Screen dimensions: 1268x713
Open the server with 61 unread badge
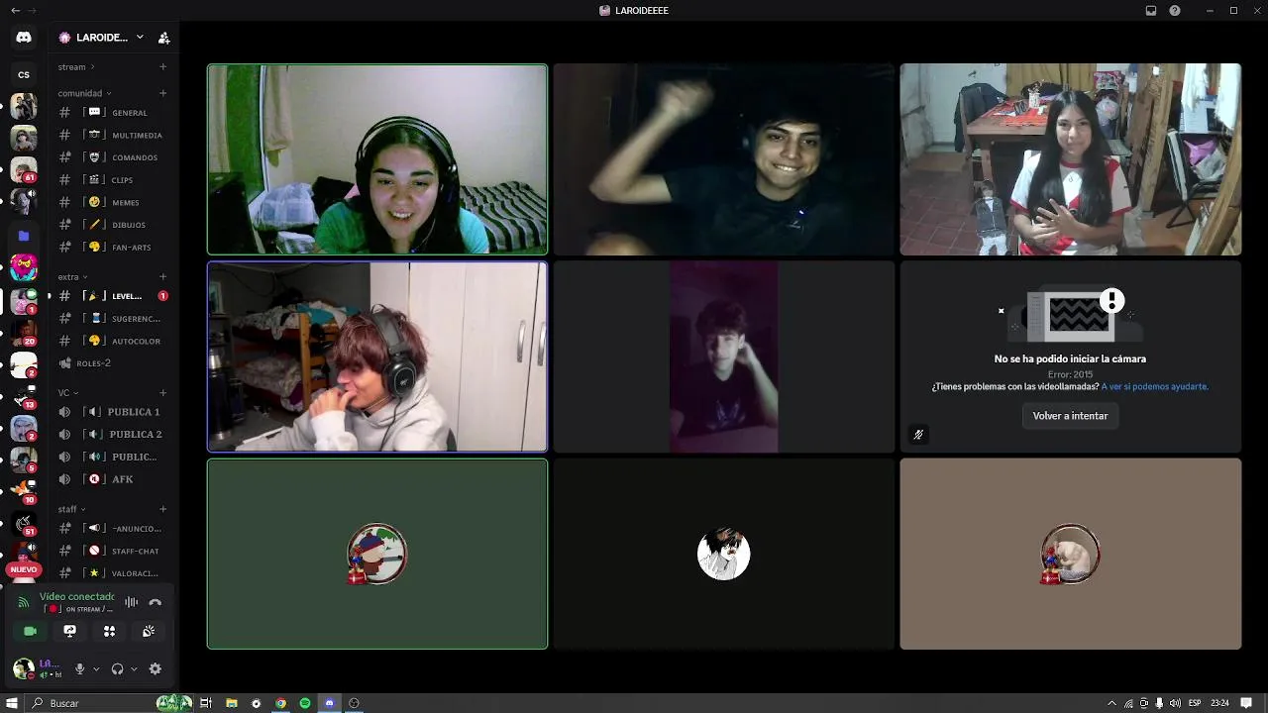24,170
